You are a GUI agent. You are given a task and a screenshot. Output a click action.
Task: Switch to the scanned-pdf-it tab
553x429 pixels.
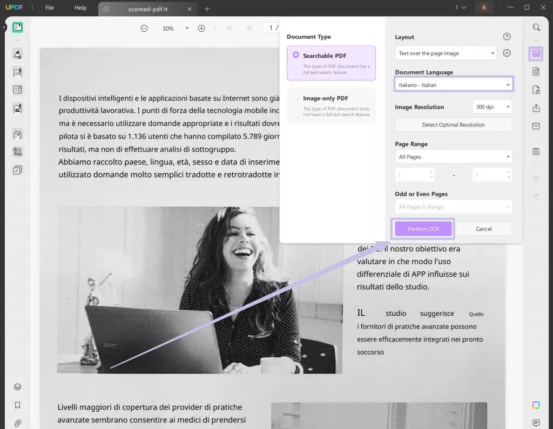pos(147,9)
